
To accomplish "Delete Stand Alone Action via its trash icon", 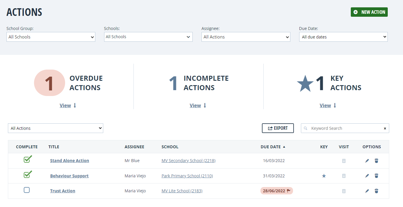I will pos(376,161).
